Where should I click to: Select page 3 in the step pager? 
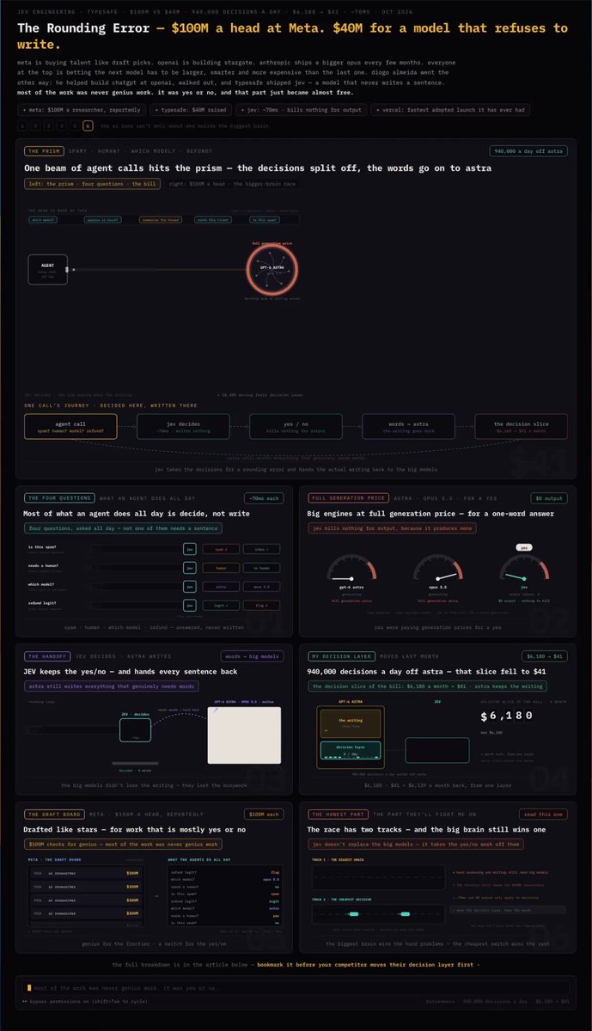coord(48,125)
